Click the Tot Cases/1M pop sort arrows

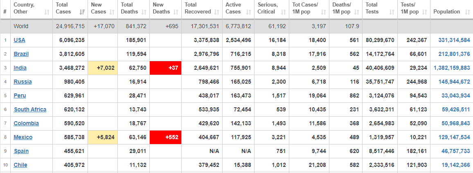(323, 12)
